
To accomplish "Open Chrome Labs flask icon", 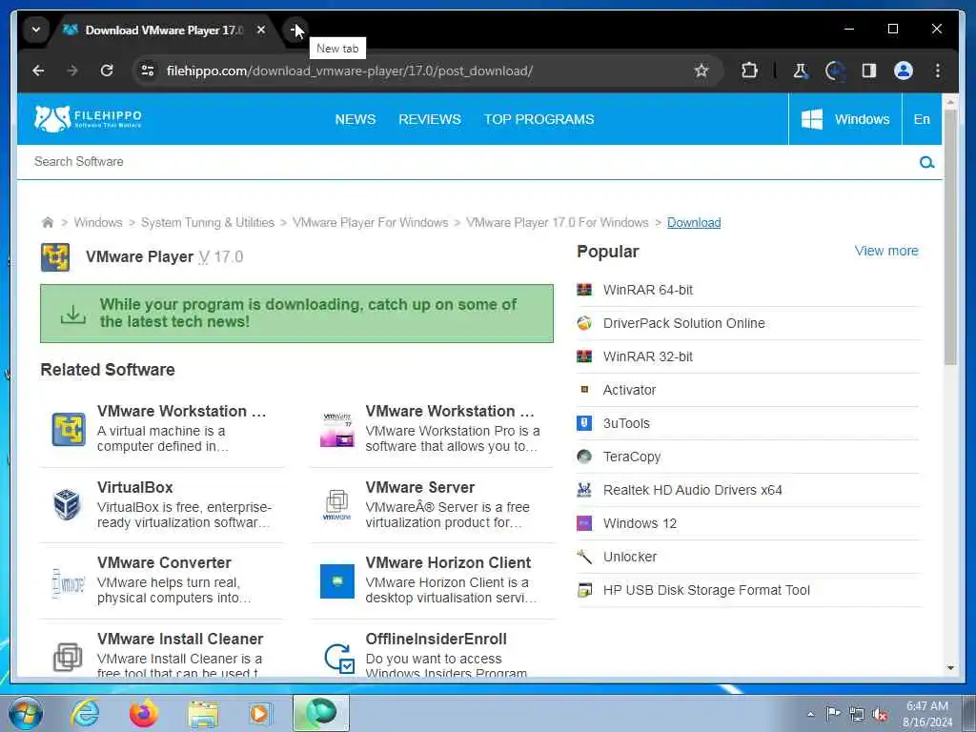I will (x=801, y=71).
